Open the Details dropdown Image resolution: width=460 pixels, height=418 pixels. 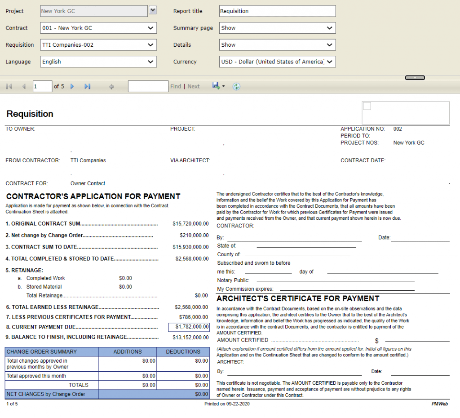(277, 45)
